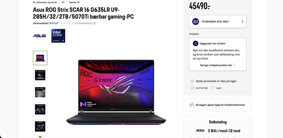Click the Gave på kjøpet badge icon
This screenshot has height=138, width=283.
click(195, 21)
